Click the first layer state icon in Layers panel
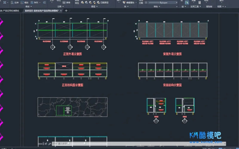This screenshot has height=149, width=239. click(82, 2)
